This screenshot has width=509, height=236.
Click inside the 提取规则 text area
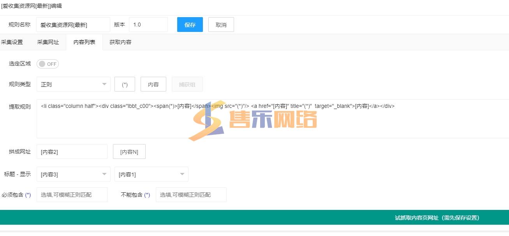(273, 119)
